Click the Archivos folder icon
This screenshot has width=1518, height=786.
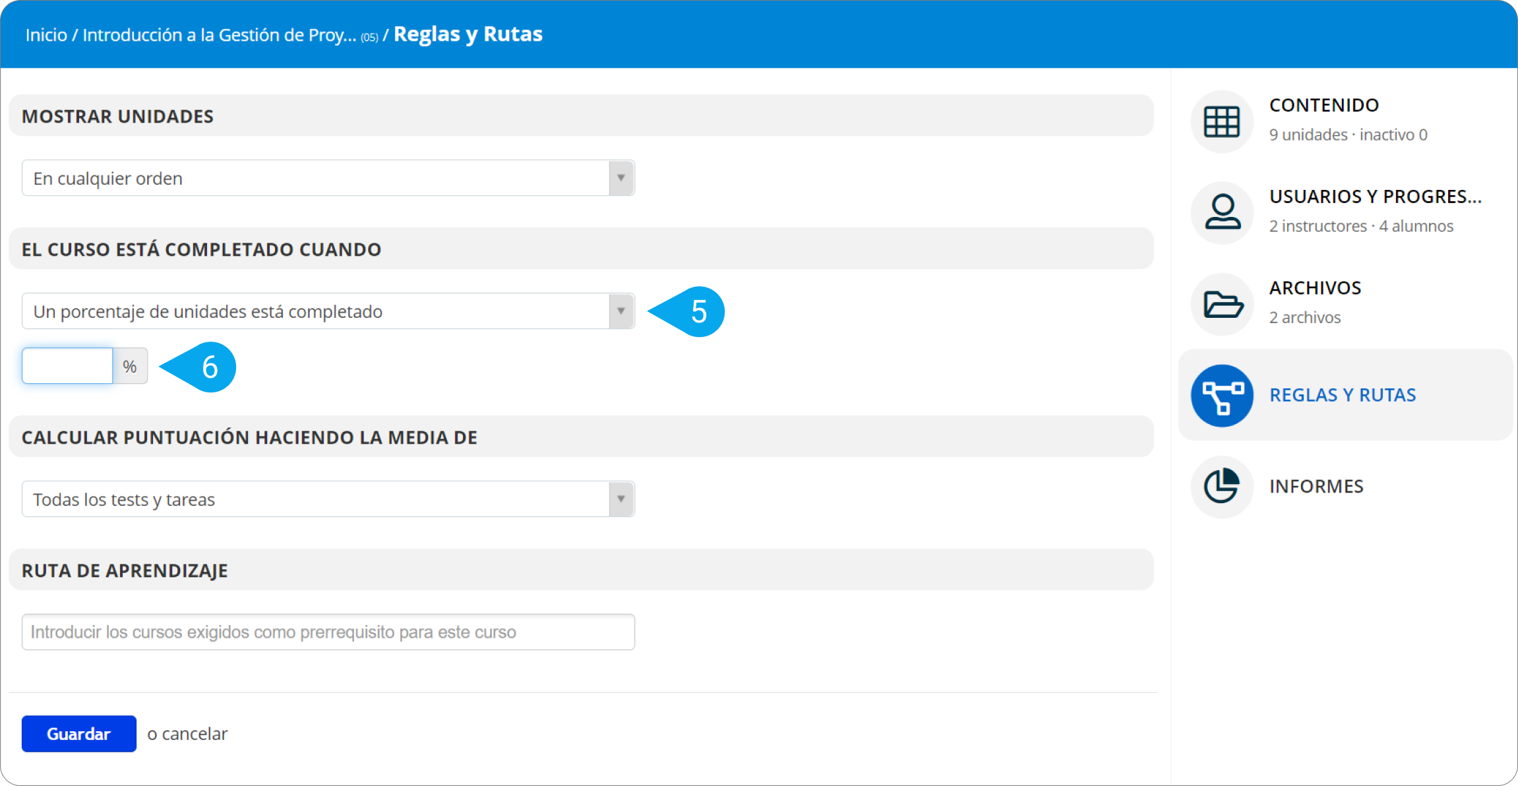pos(1221,304)
